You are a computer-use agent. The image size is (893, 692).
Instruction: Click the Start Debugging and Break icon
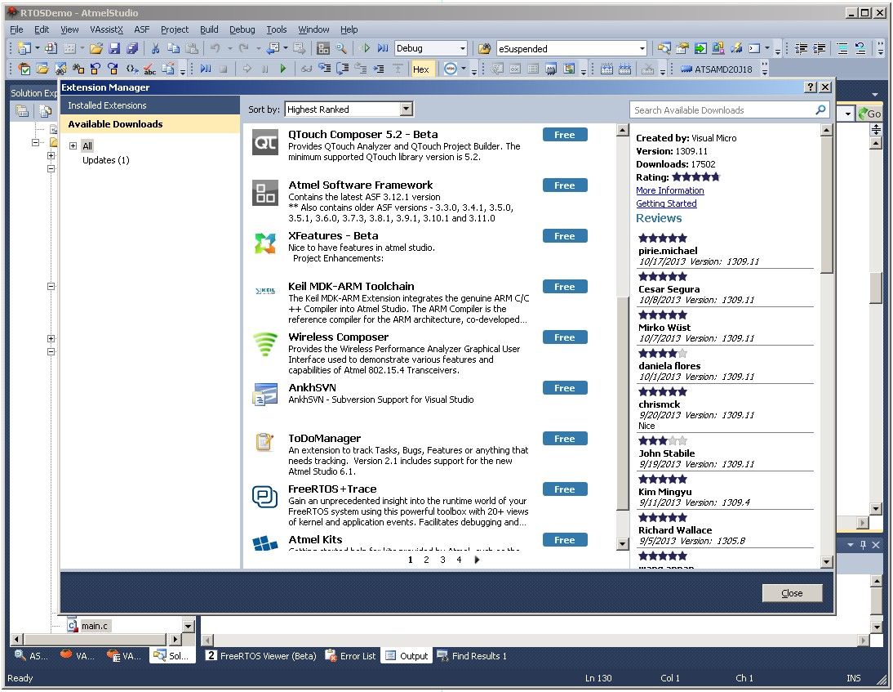(x=383, y=49)
